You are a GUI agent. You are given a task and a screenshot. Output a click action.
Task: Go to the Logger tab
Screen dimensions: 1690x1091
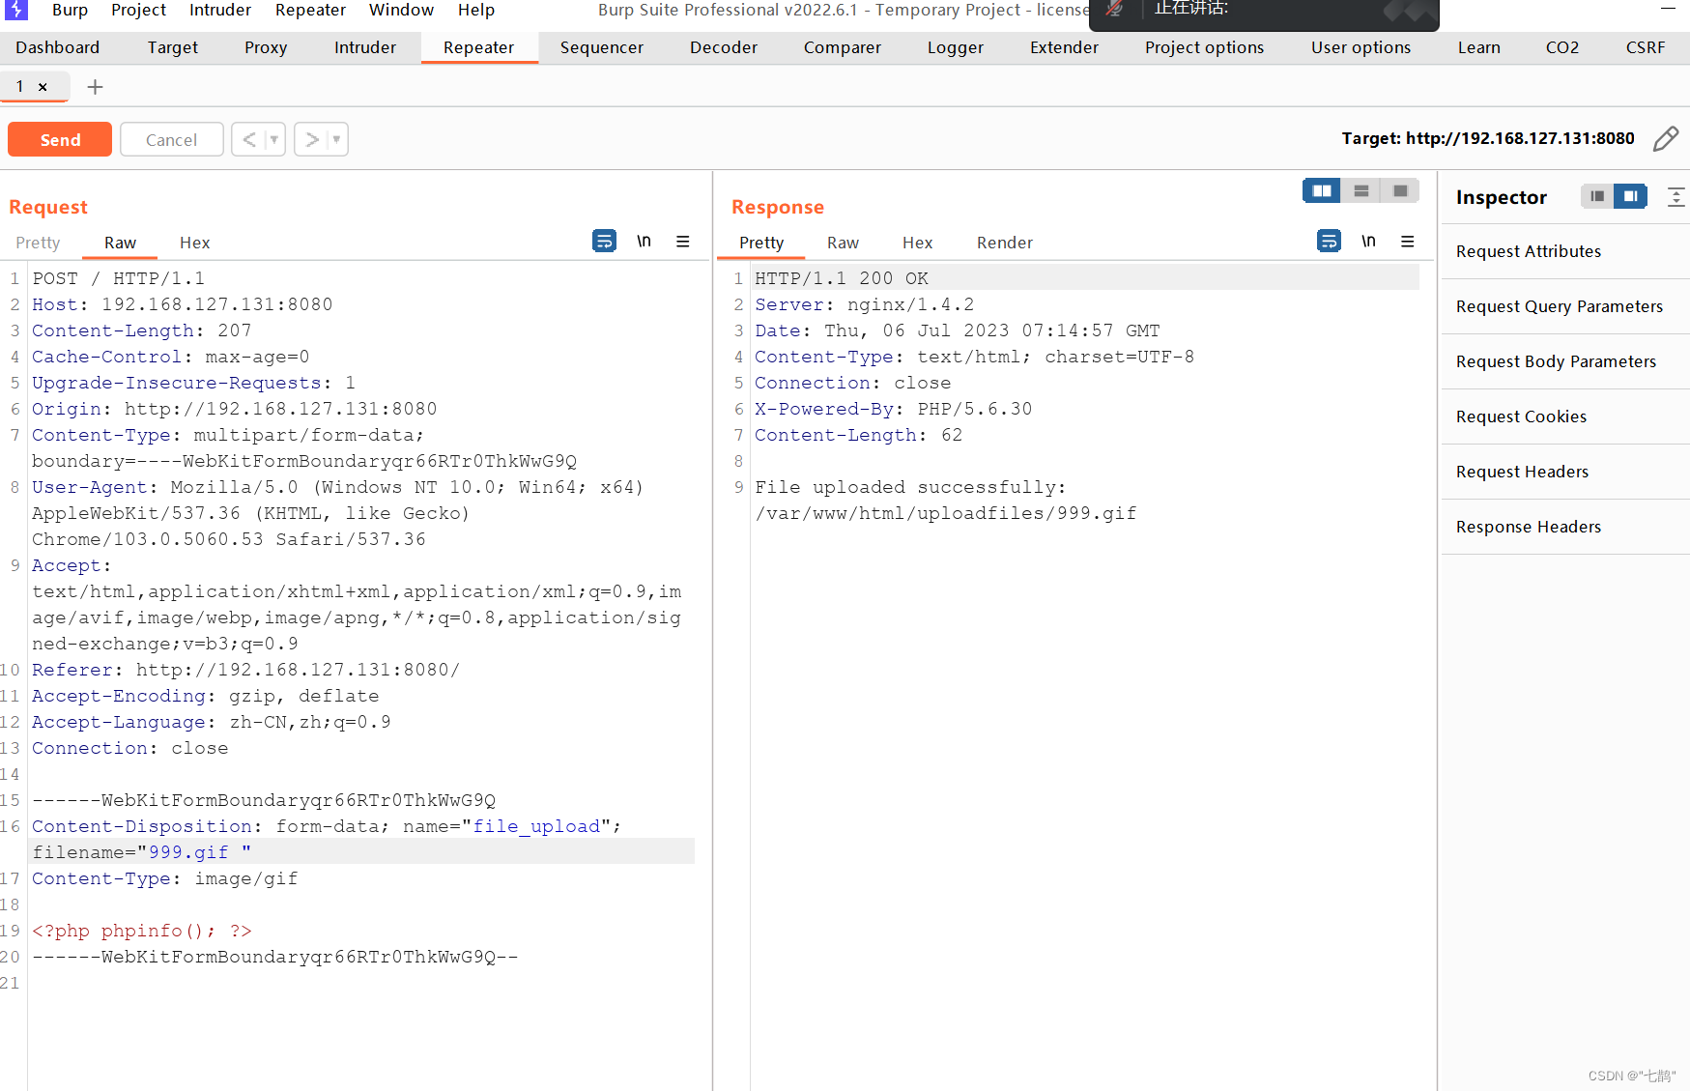(x=955, y=47)
